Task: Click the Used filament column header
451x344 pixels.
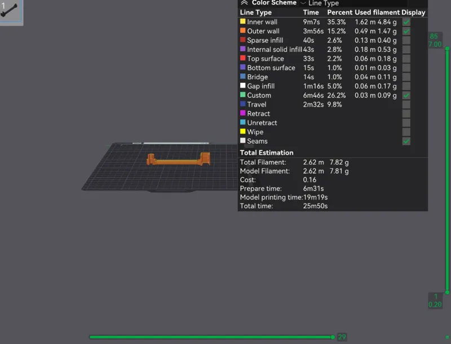Action: [377, 12]
